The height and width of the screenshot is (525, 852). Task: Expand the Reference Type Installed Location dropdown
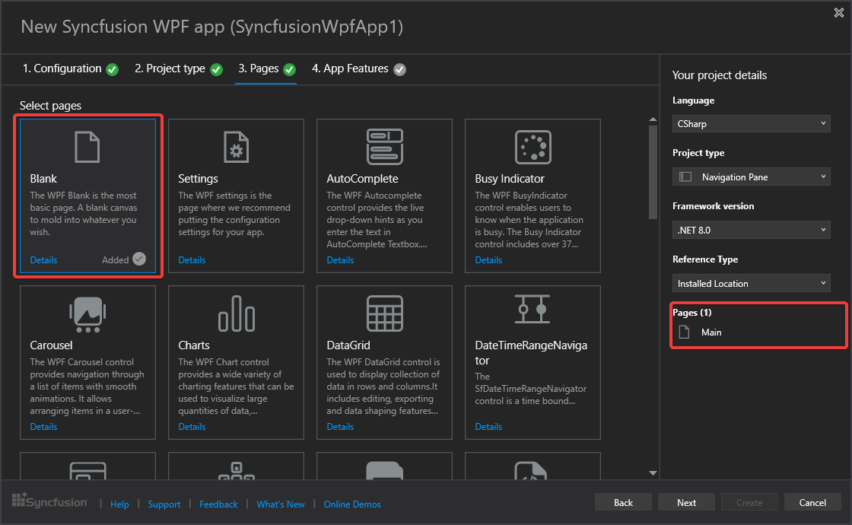point(751,283)
